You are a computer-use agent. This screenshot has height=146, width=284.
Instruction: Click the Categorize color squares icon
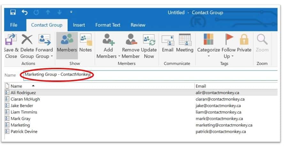209,39
